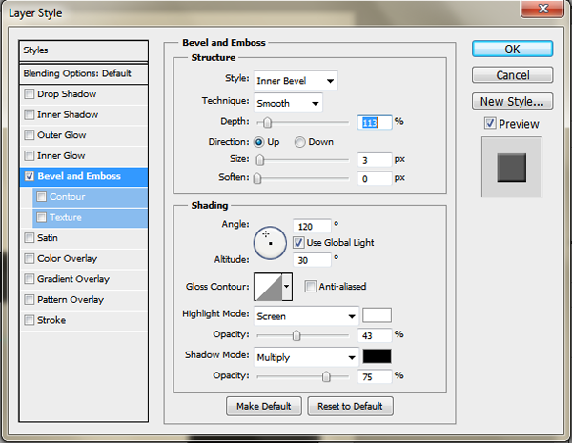The image size is (572, 443).
Task: Check the Color Overlay checkbox
Action: click(x=30, y=258)
